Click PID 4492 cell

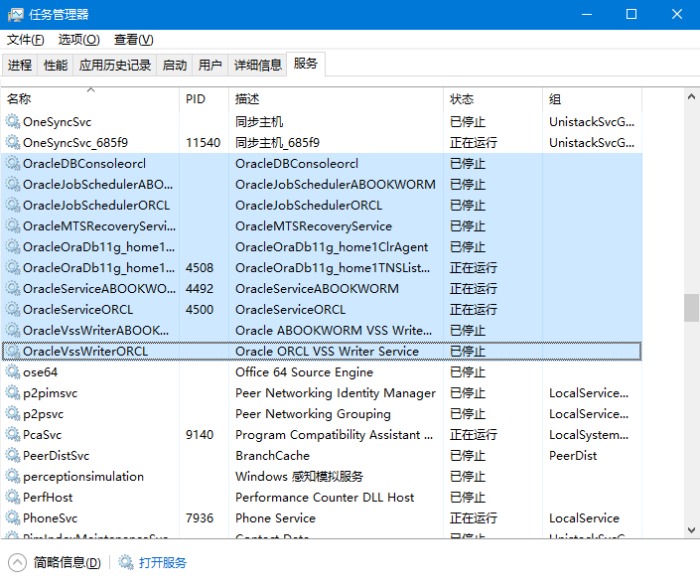point(200,289)
